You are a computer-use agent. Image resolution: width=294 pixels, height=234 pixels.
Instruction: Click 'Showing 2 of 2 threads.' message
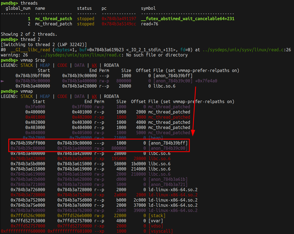point(29,34)
